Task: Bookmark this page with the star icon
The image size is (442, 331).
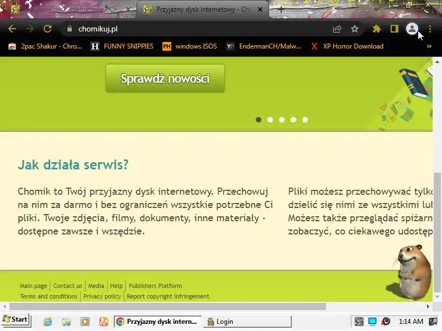Action: [354, 29]
